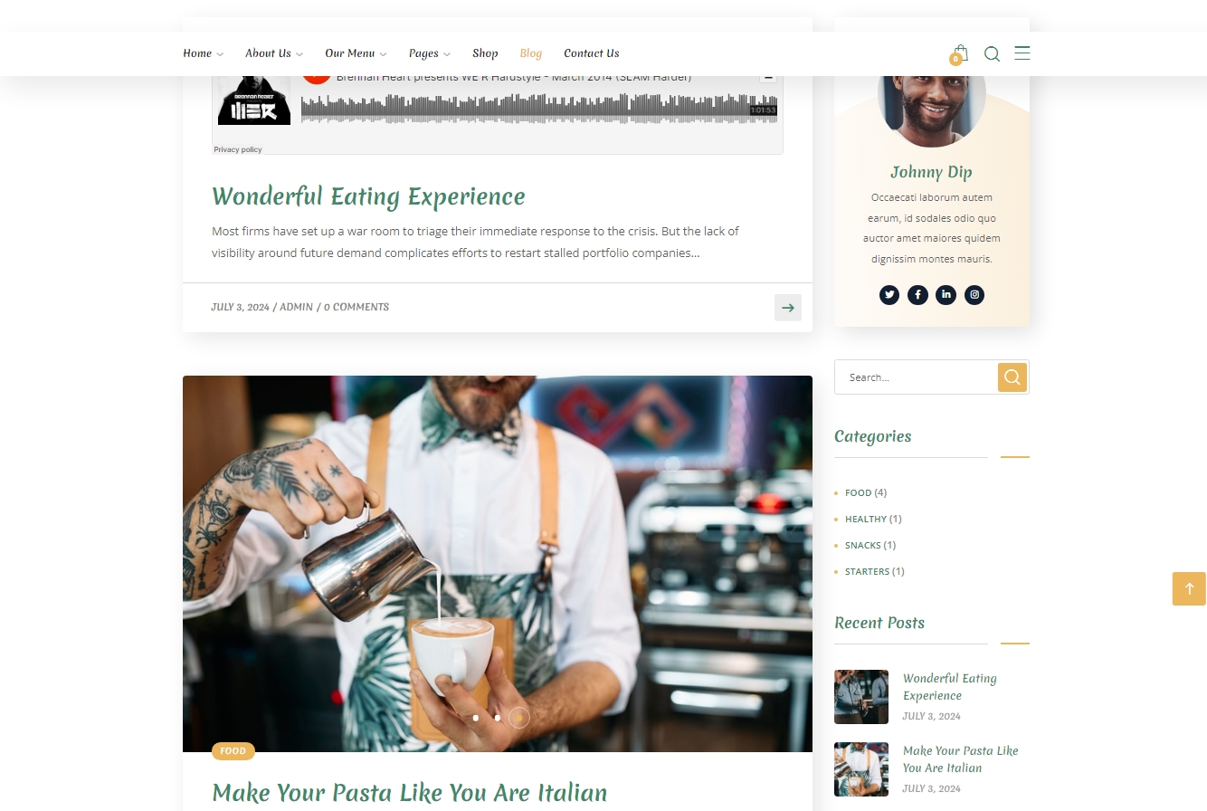This screenshot has width=1207, height=811.
Task: Open the HEALTHY category link
Action: (866, 520)
